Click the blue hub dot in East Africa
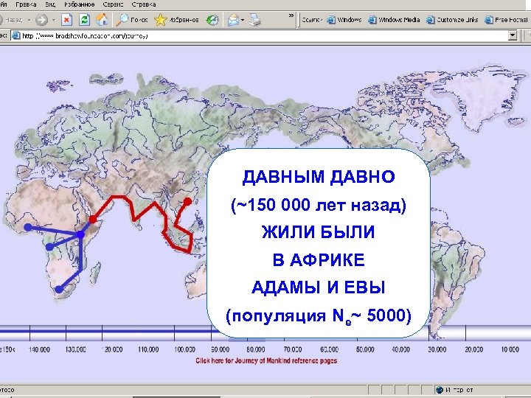 click(x=80, y=234)
